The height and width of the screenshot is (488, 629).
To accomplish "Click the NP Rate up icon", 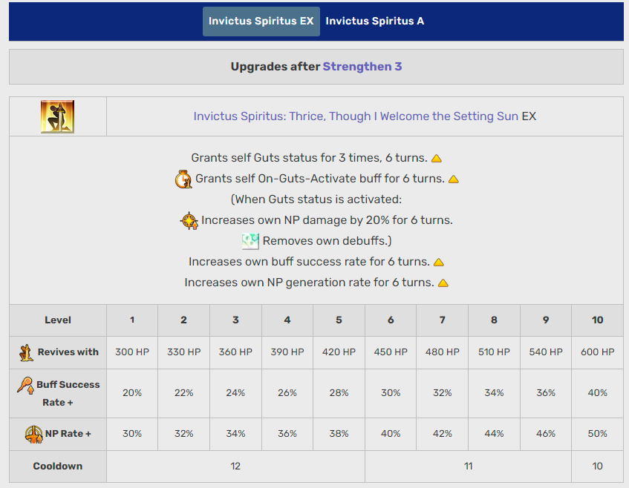I will click(x=33, y=434).
